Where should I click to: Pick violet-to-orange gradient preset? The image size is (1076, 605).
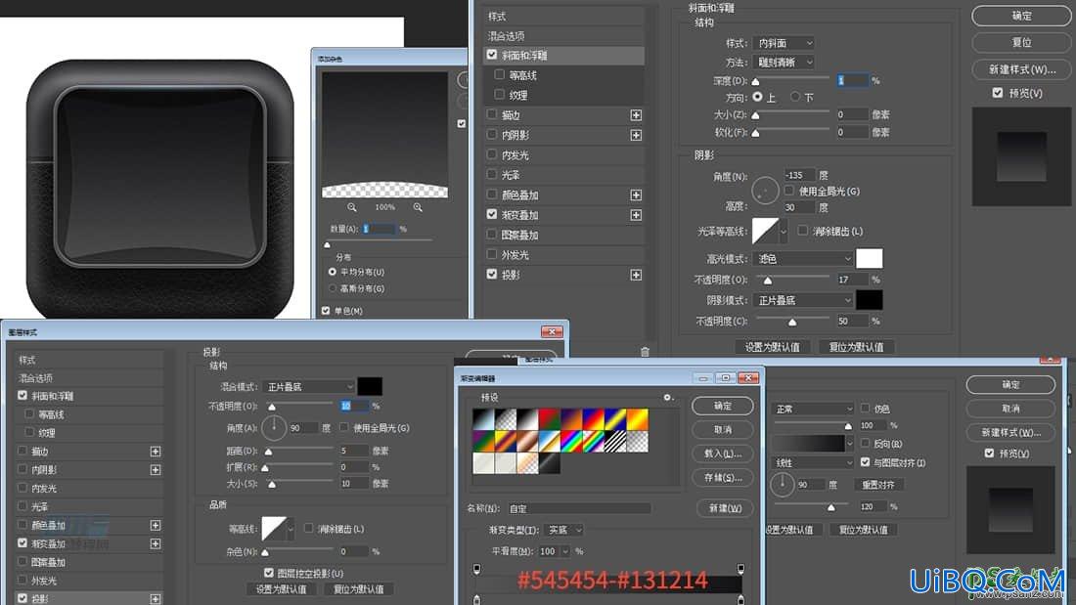click(x=571, y=419)
